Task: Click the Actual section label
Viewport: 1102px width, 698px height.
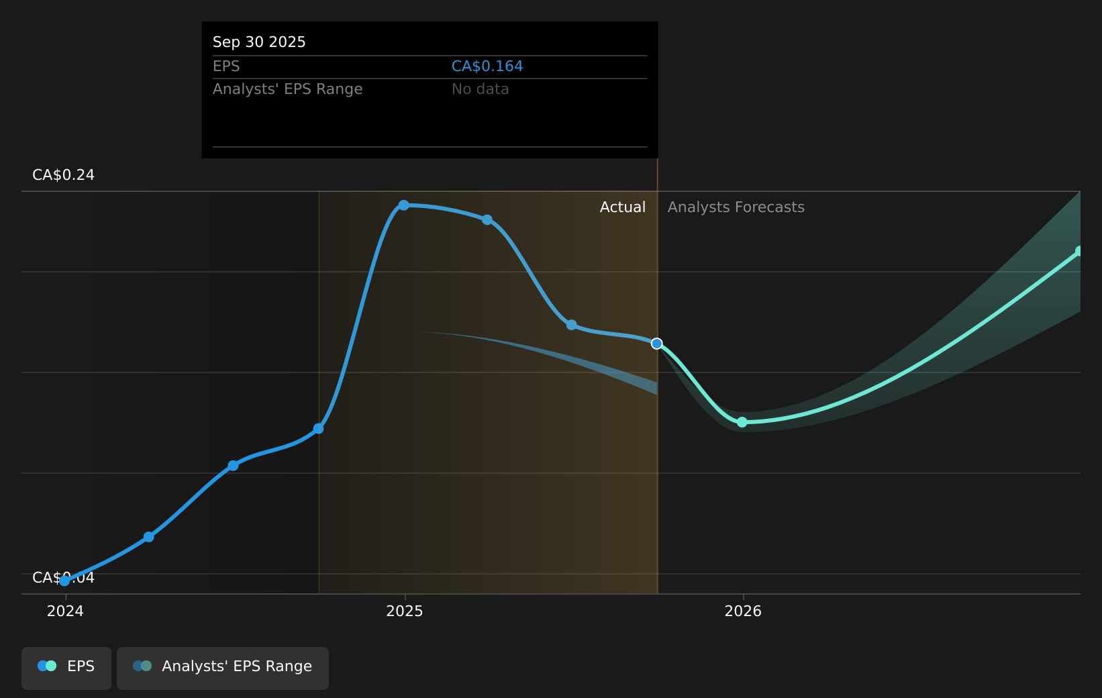Action: click(622, 207)
